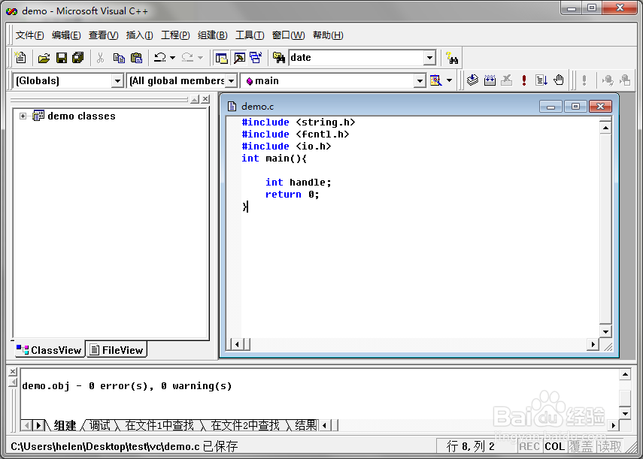Insert breakpoint with the hand icon
Screen dimensions: 643x459
click(x=559, y=80)
